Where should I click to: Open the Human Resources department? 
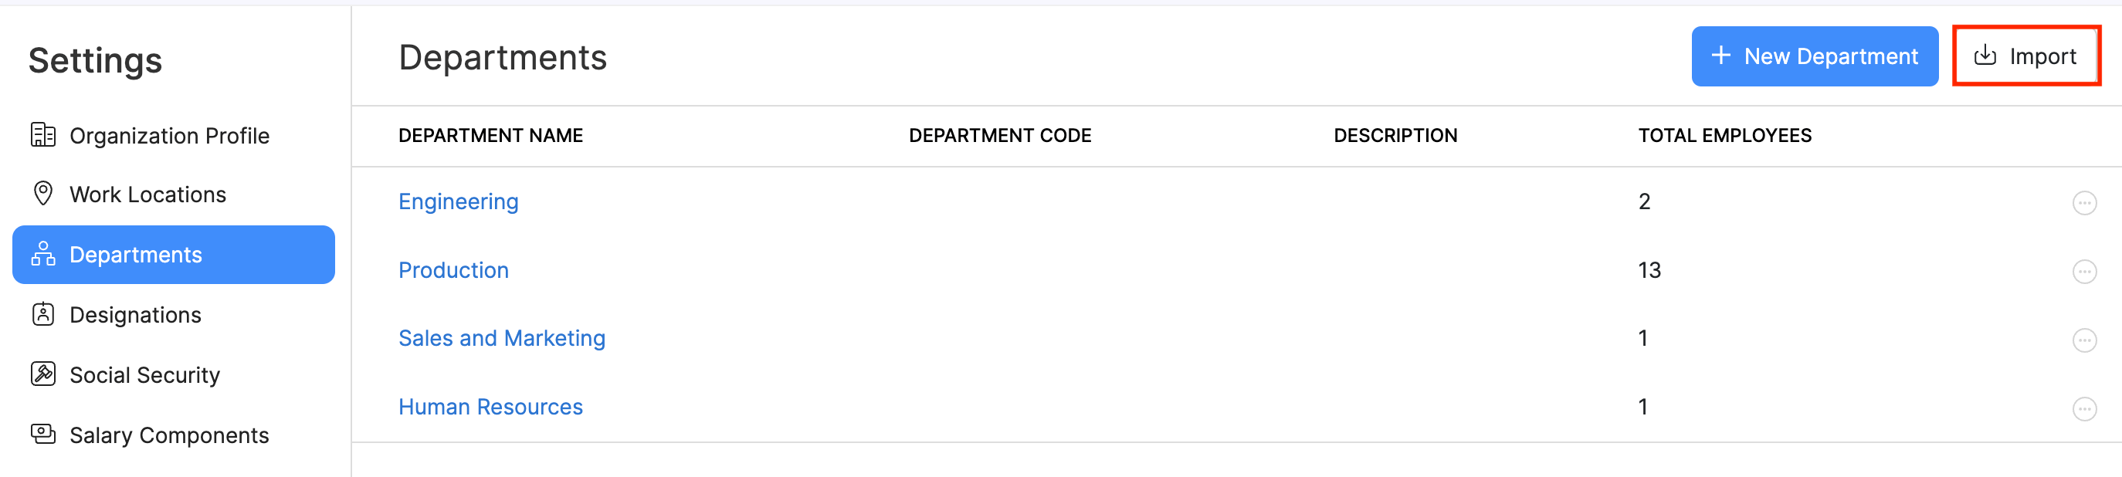pyautogui.click(x=491, y=406)
